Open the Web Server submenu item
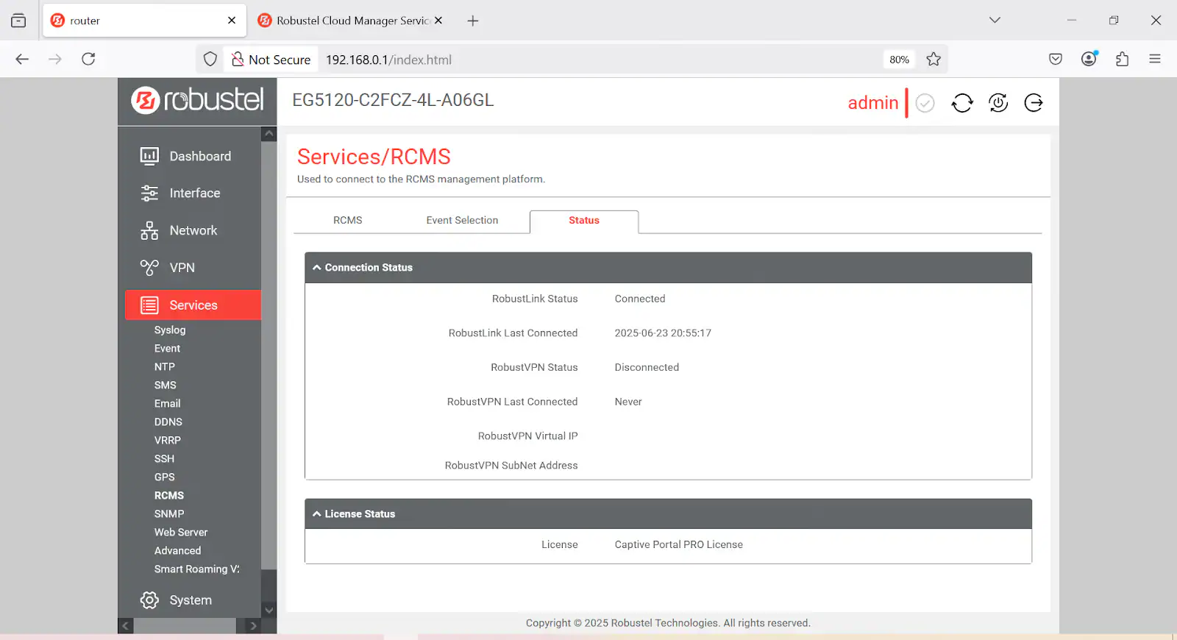1177x640 pixels. pos(181,533)
